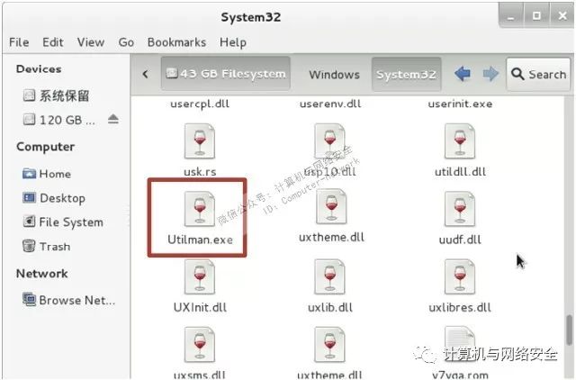Select the uxlib.dll file icon
Image resolution: width=576 pixels, height=380 pixels.
coord(329,276)
